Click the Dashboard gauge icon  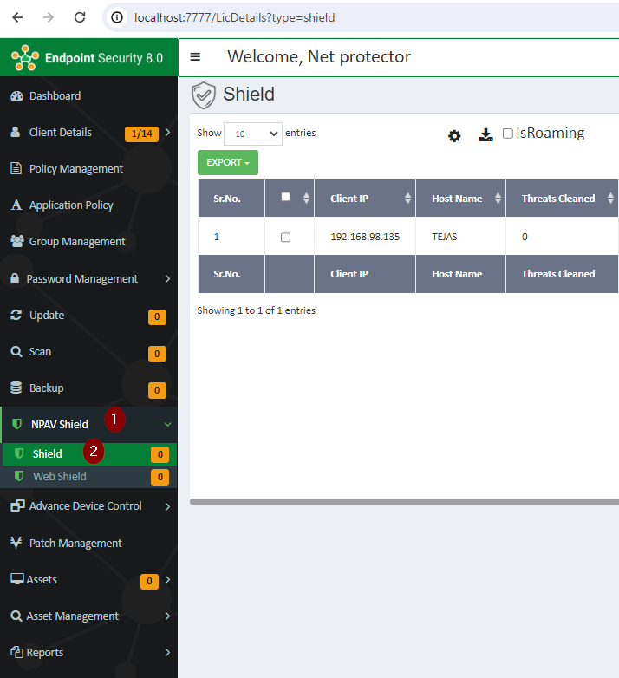pyautogui.click(x=16, y=95)
